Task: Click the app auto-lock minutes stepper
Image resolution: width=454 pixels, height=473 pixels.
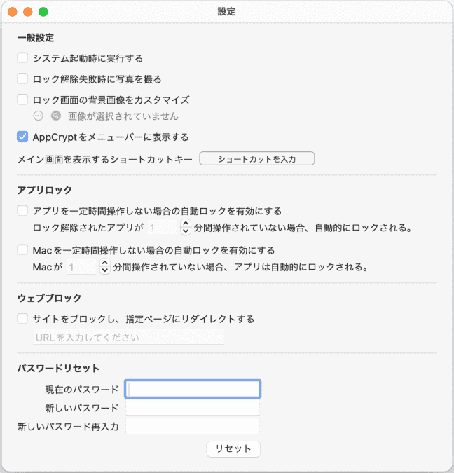Action: click(186, 227)
